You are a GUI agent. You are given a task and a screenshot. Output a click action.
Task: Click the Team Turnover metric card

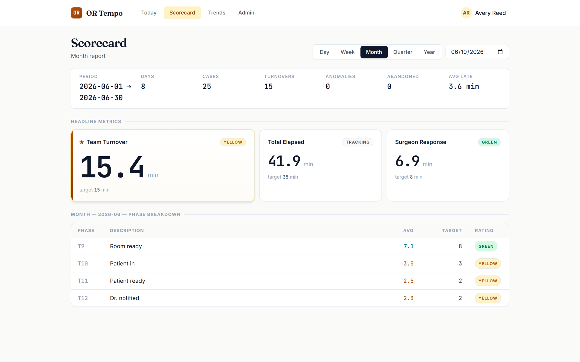[163, 166]
